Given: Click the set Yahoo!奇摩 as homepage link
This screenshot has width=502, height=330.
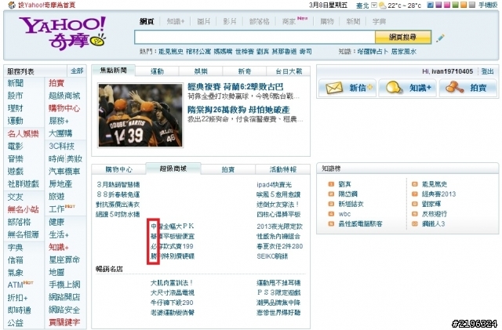Looking at the screenshot, I should click(47, 5).
